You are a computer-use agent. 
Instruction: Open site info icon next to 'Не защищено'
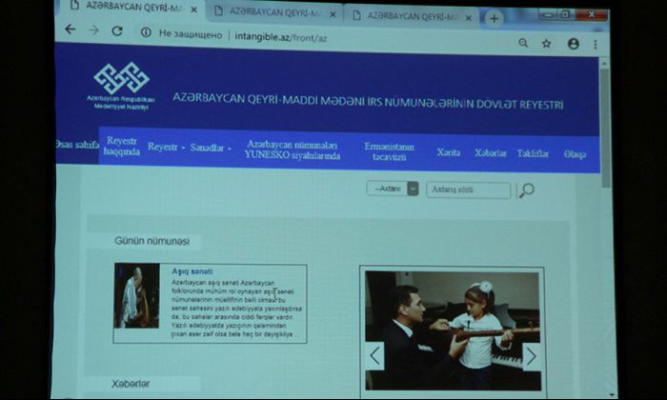click(146, 32)
